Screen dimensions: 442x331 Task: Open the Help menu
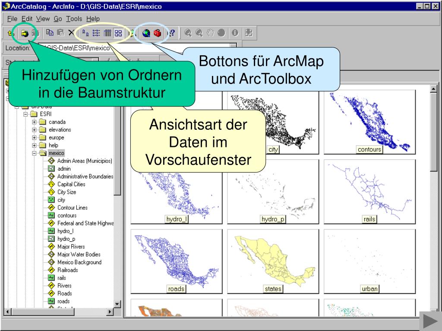93,19
